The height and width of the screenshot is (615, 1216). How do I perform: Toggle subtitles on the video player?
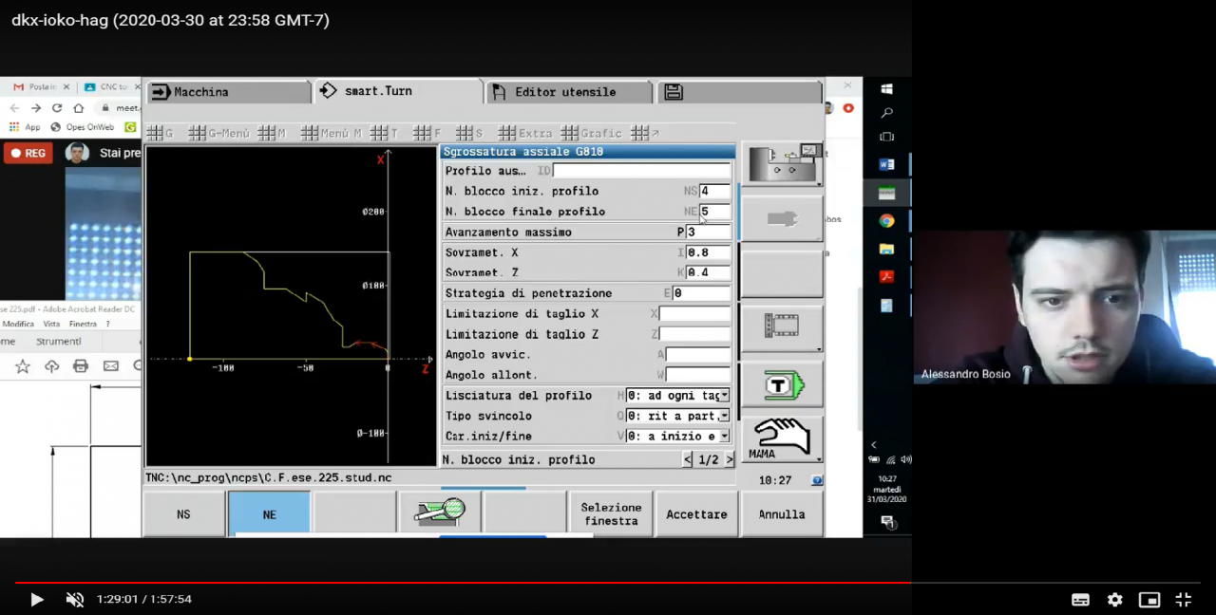click(x=1080, y=600)
